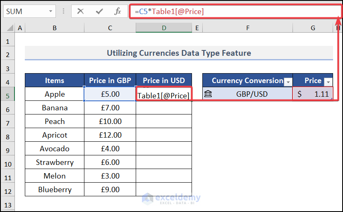Click the Apple cell
The image size is (343, 212).
pos(55,94)
